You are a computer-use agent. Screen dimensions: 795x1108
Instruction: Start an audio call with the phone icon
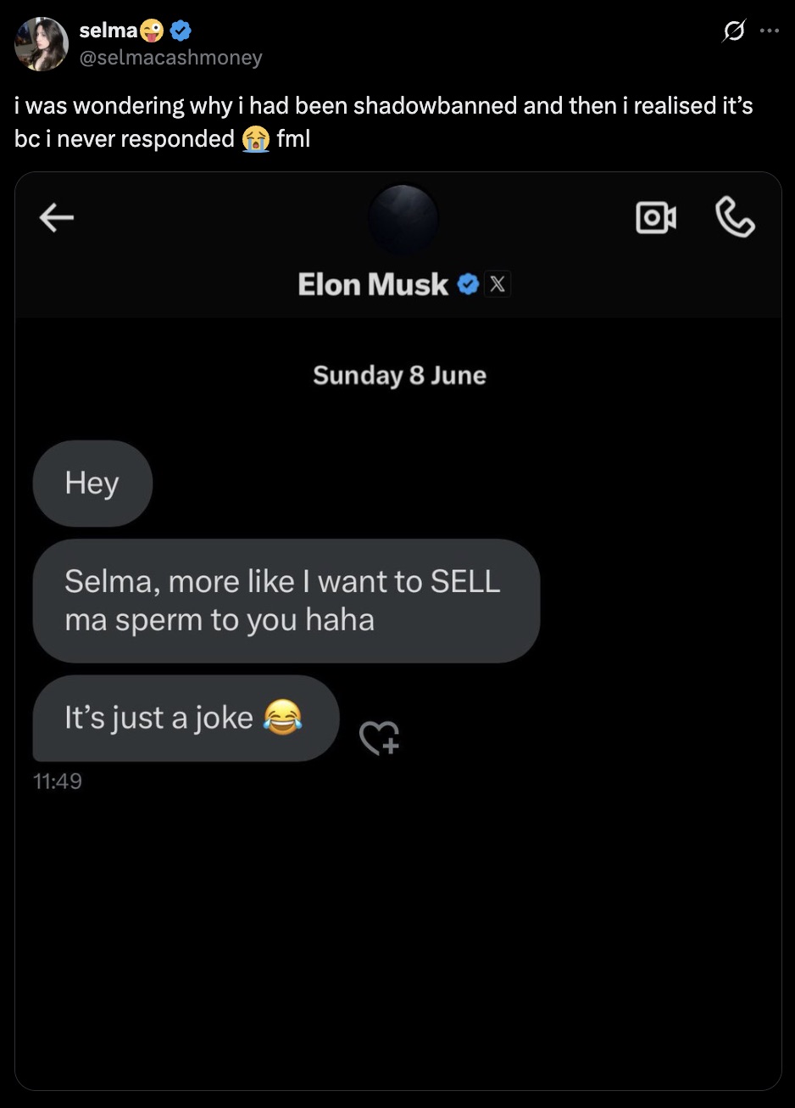click(x=735, y=217)
